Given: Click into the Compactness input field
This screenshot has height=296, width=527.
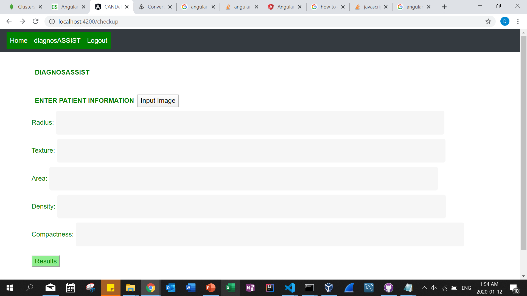Looking at the screenshot, I should click(x=270, y=234).
